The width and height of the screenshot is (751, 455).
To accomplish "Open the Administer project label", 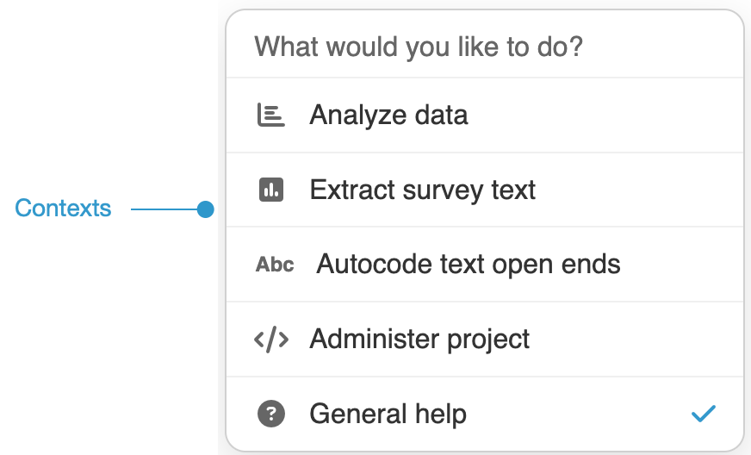I will click(419, 340).
